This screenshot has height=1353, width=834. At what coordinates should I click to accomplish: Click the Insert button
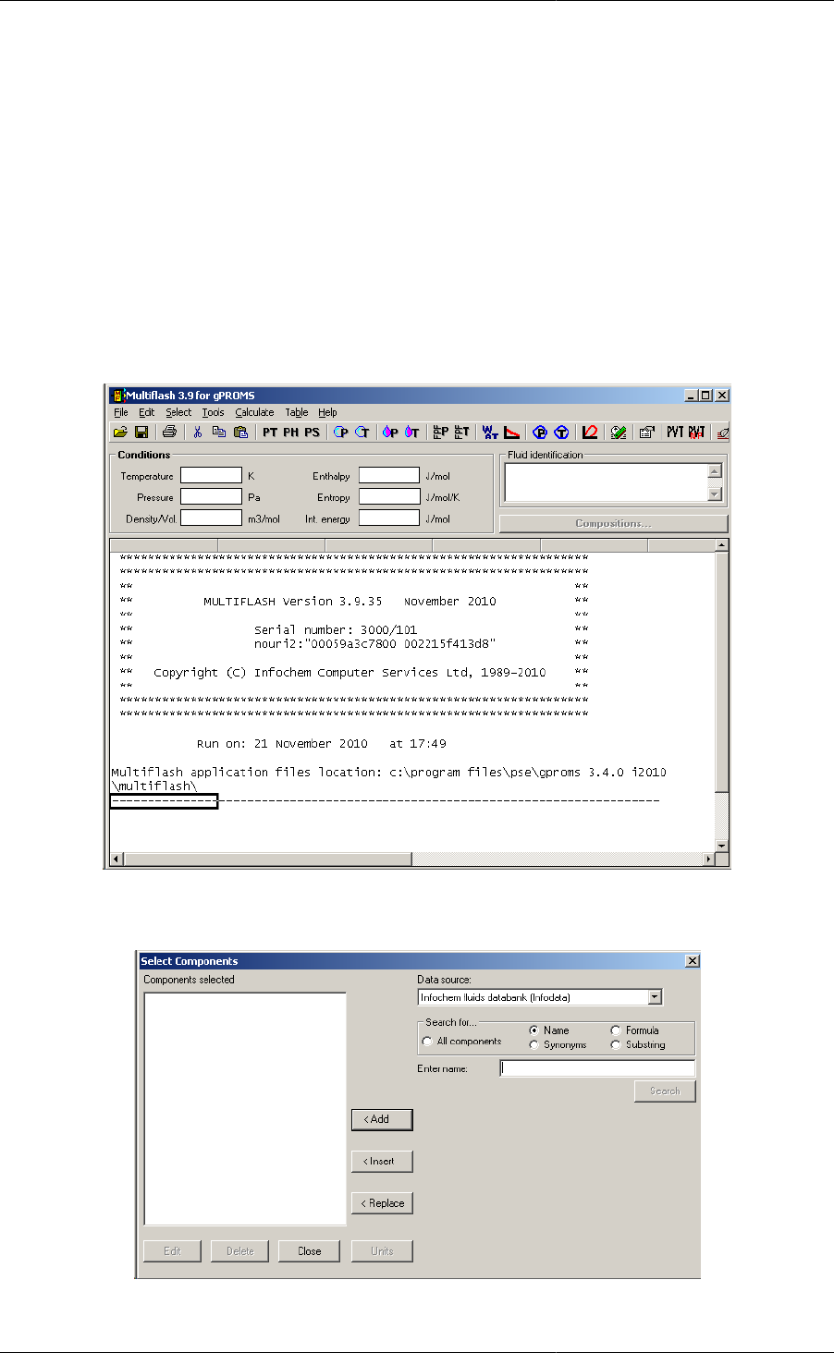tap(382, 1161)
